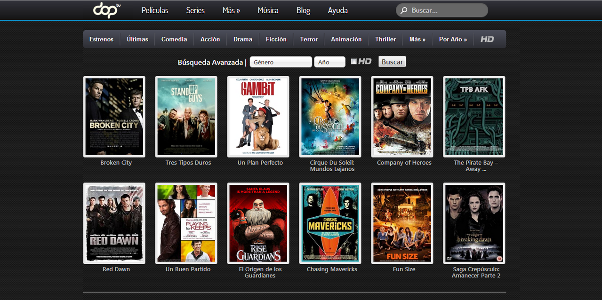Click the Cirque Du Soleil: Mundos Lejanos link
This screenshot has width=602, height=300.
pos(332,166)
